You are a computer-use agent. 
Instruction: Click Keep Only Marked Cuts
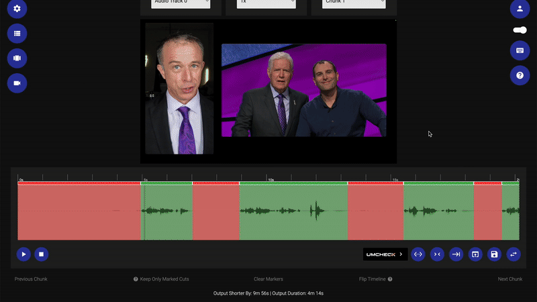pyautogui.click(x=164, y=279)
